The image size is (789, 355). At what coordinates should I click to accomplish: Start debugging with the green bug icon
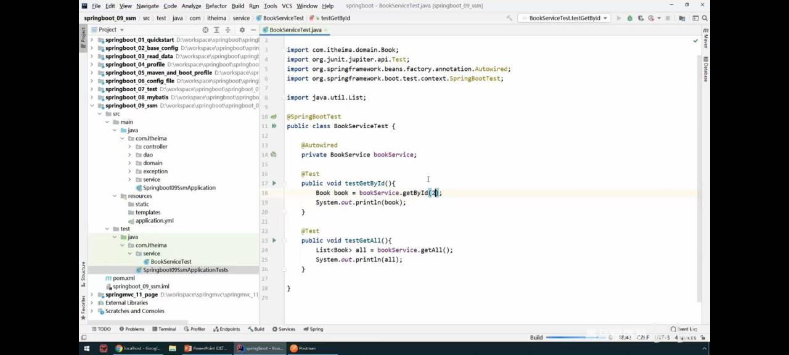[630, 18]
